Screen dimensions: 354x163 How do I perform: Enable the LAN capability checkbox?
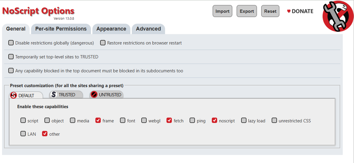click(23, 134)
